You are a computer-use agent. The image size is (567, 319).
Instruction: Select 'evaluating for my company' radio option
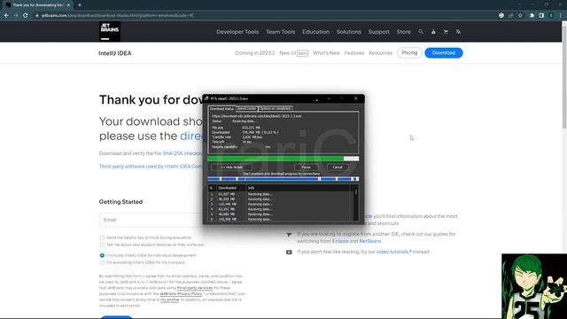[x=102, y=262]
